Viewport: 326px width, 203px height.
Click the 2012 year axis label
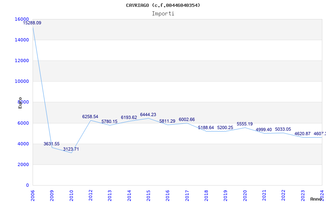pos(90,196)
